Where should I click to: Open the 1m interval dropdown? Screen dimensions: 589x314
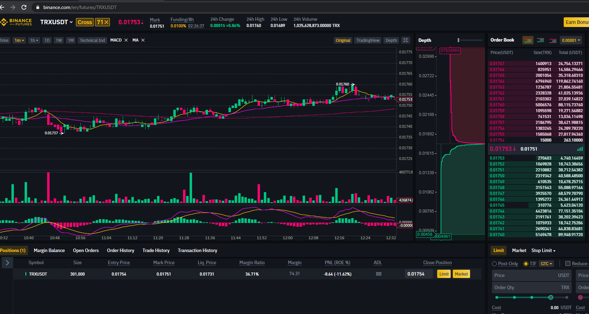(x=20, y=40)
